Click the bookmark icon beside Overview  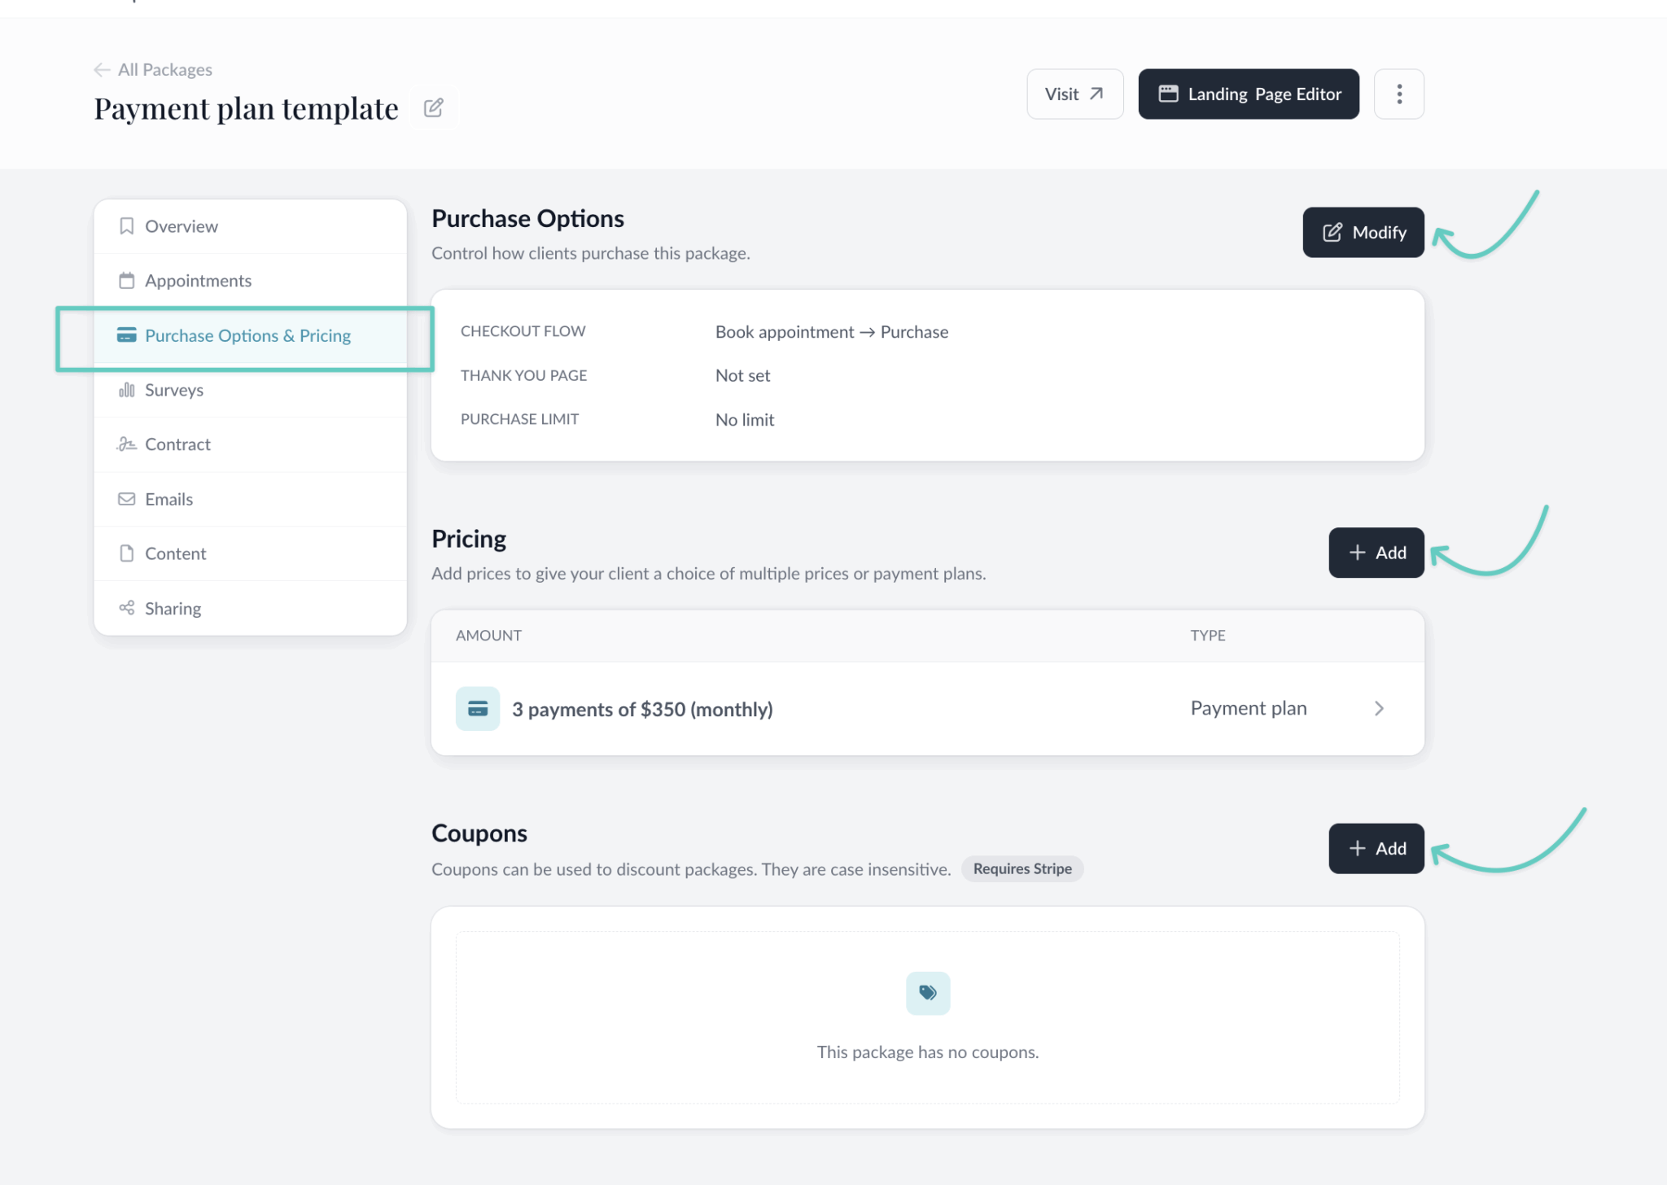click(127, 225)
